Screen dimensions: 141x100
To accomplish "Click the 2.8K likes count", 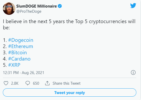I will [x=15, y=83].
